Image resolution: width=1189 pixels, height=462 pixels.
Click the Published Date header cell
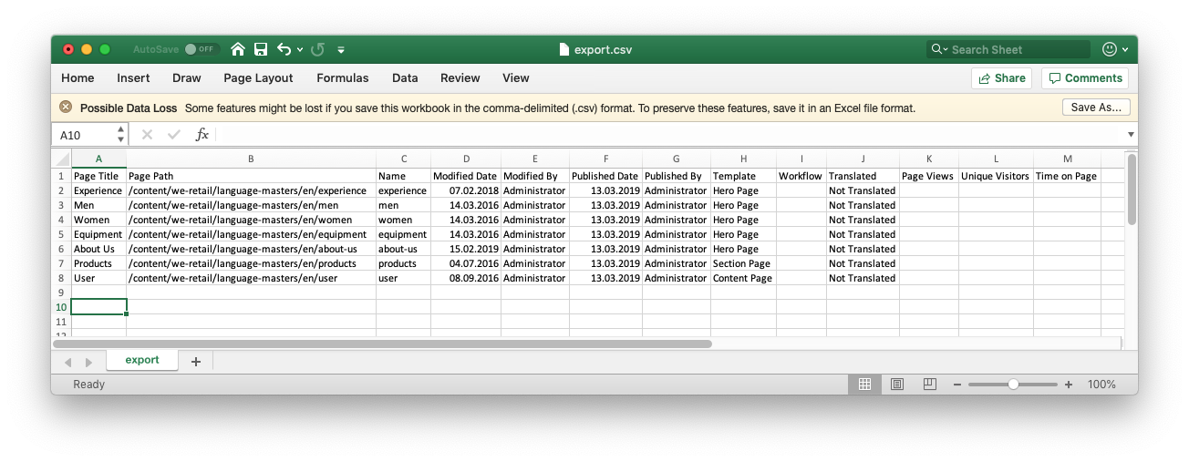[x=605, y=176]
